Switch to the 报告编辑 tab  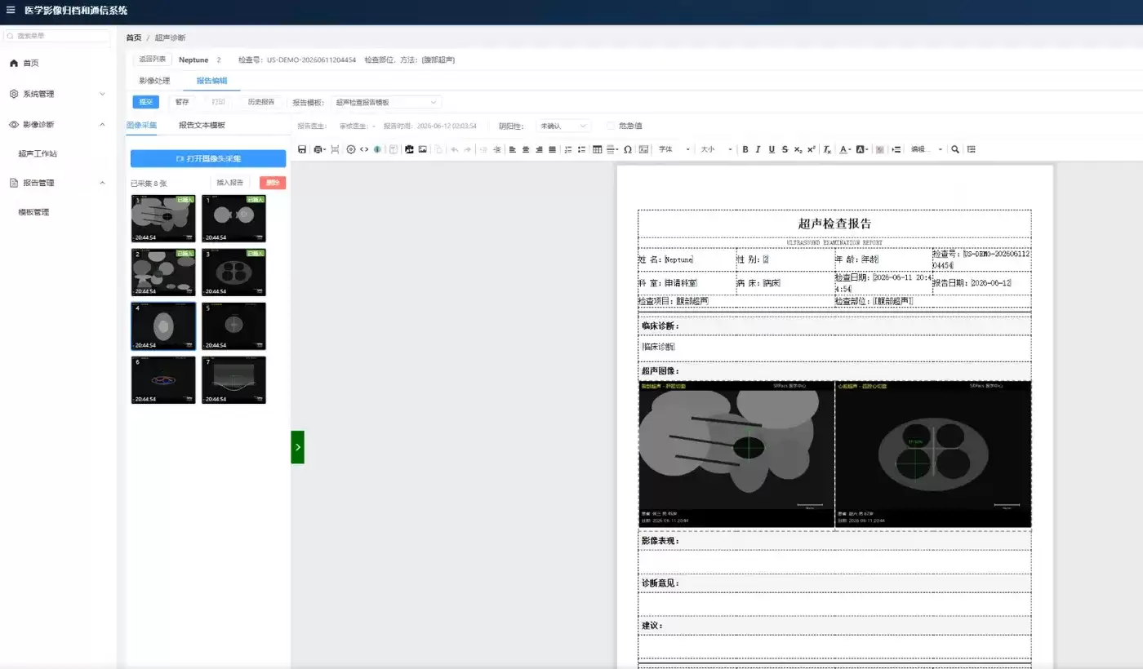(x=212, y=81)
